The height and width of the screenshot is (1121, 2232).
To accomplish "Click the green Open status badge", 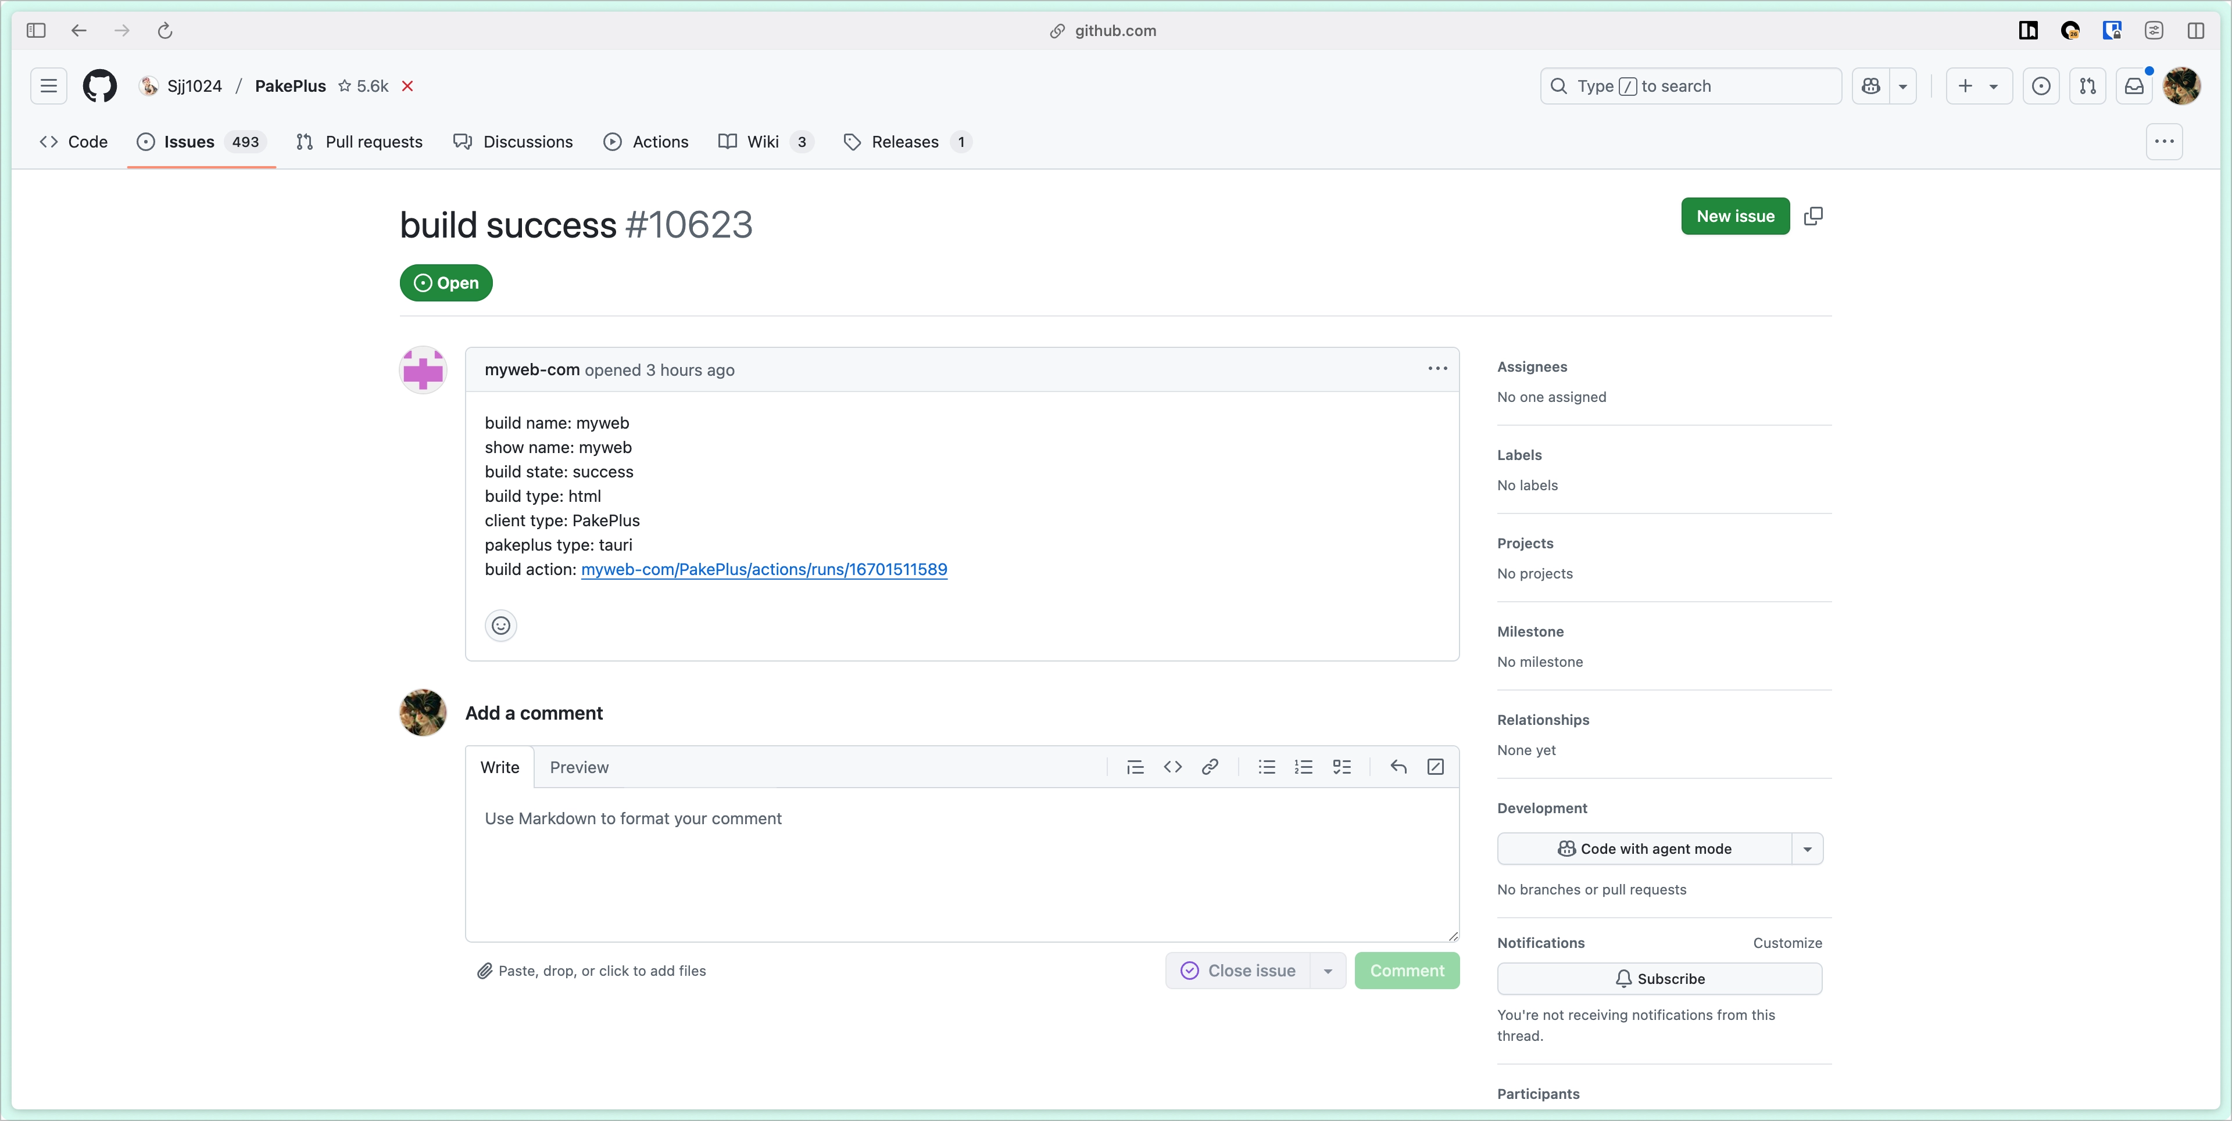I will click(446, 283).
